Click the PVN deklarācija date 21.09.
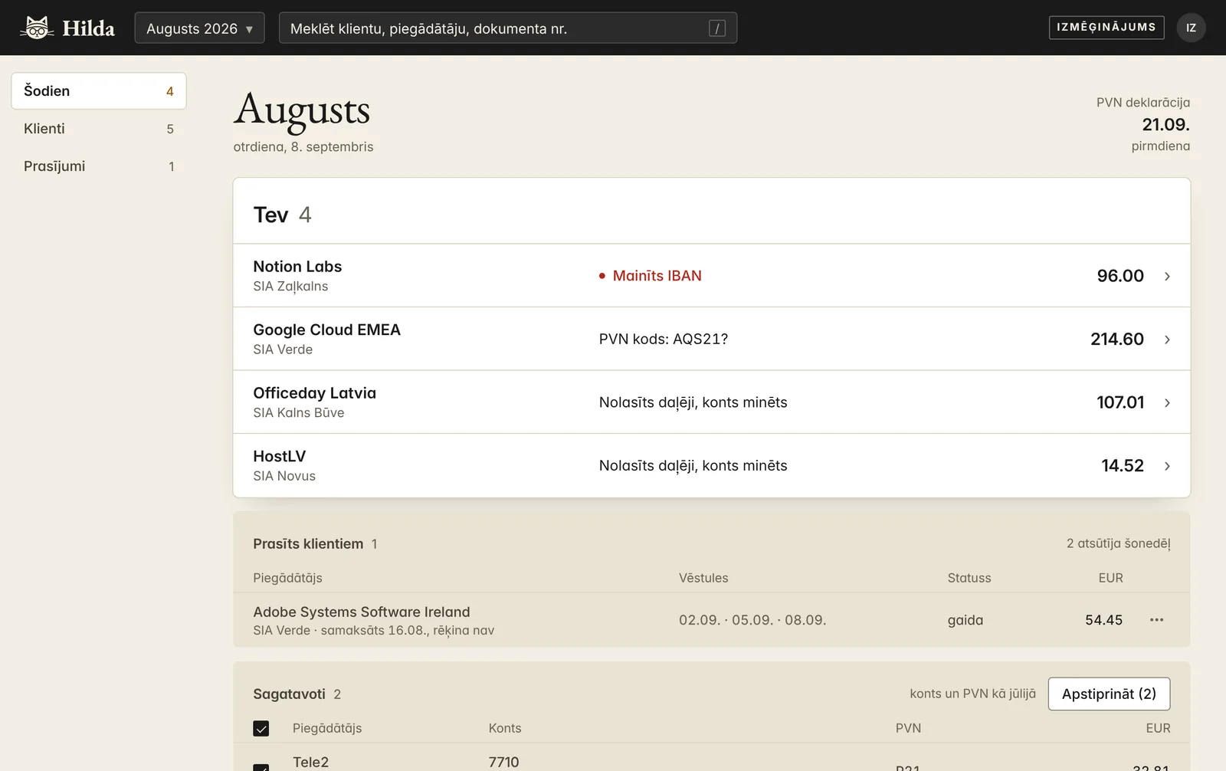Viewport: 1226px width, 771px height. pyautogui.click(x=1165, y=124)
